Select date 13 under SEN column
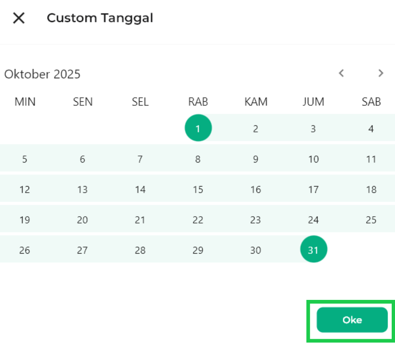The image size is (395, 352). coord(83,189)
